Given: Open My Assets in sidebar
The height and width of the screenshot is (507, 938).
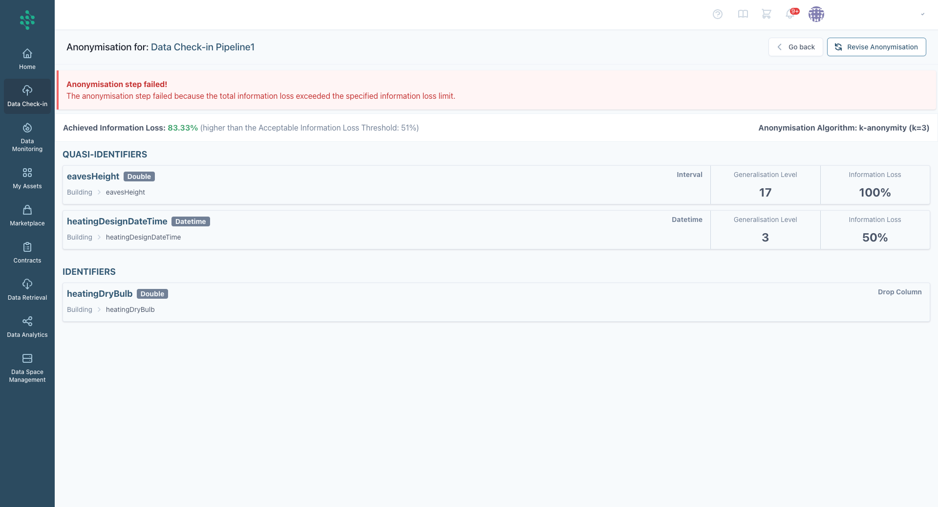Looking at the screenshot, I should 27,178.
